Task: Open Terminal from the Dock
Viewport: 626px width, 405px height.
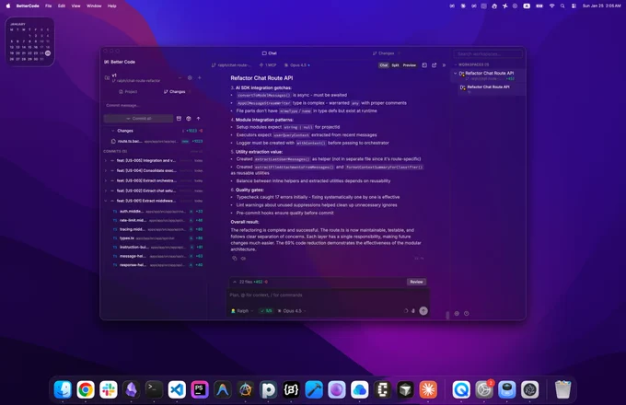Action: (154, 390)
